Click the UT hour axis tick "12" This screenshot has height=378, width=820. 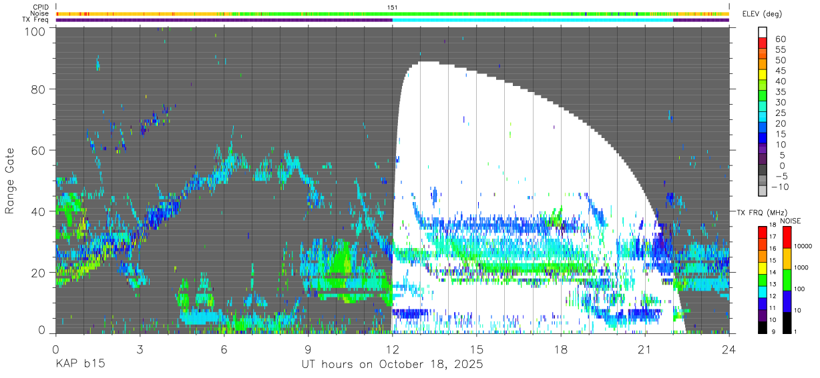click(392, 349)
